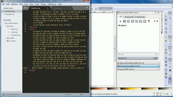Collapse the basic folder in sidebar

5,26
